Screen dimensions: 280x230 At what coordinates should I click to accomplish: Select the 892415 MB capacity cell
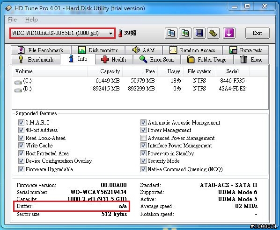click(x=106, y=89)
